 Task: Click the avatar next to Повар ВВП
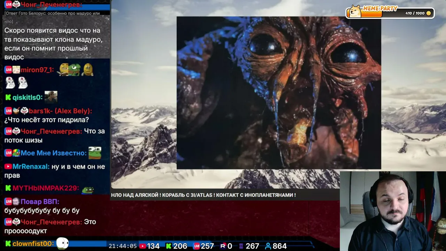[x=16, y=201]
